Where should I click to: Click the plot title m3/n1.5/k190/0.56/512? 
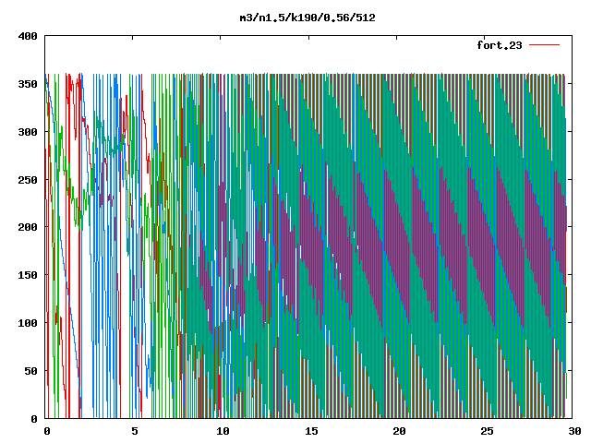pyautogui.click(x=308, y=18)
